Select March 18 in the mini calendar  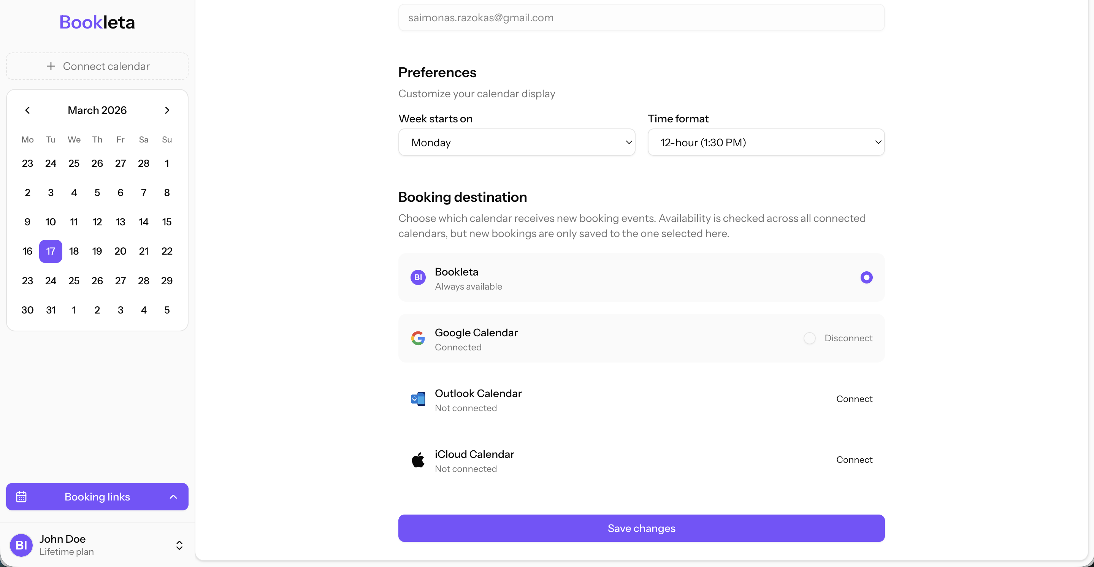point(74,251)
